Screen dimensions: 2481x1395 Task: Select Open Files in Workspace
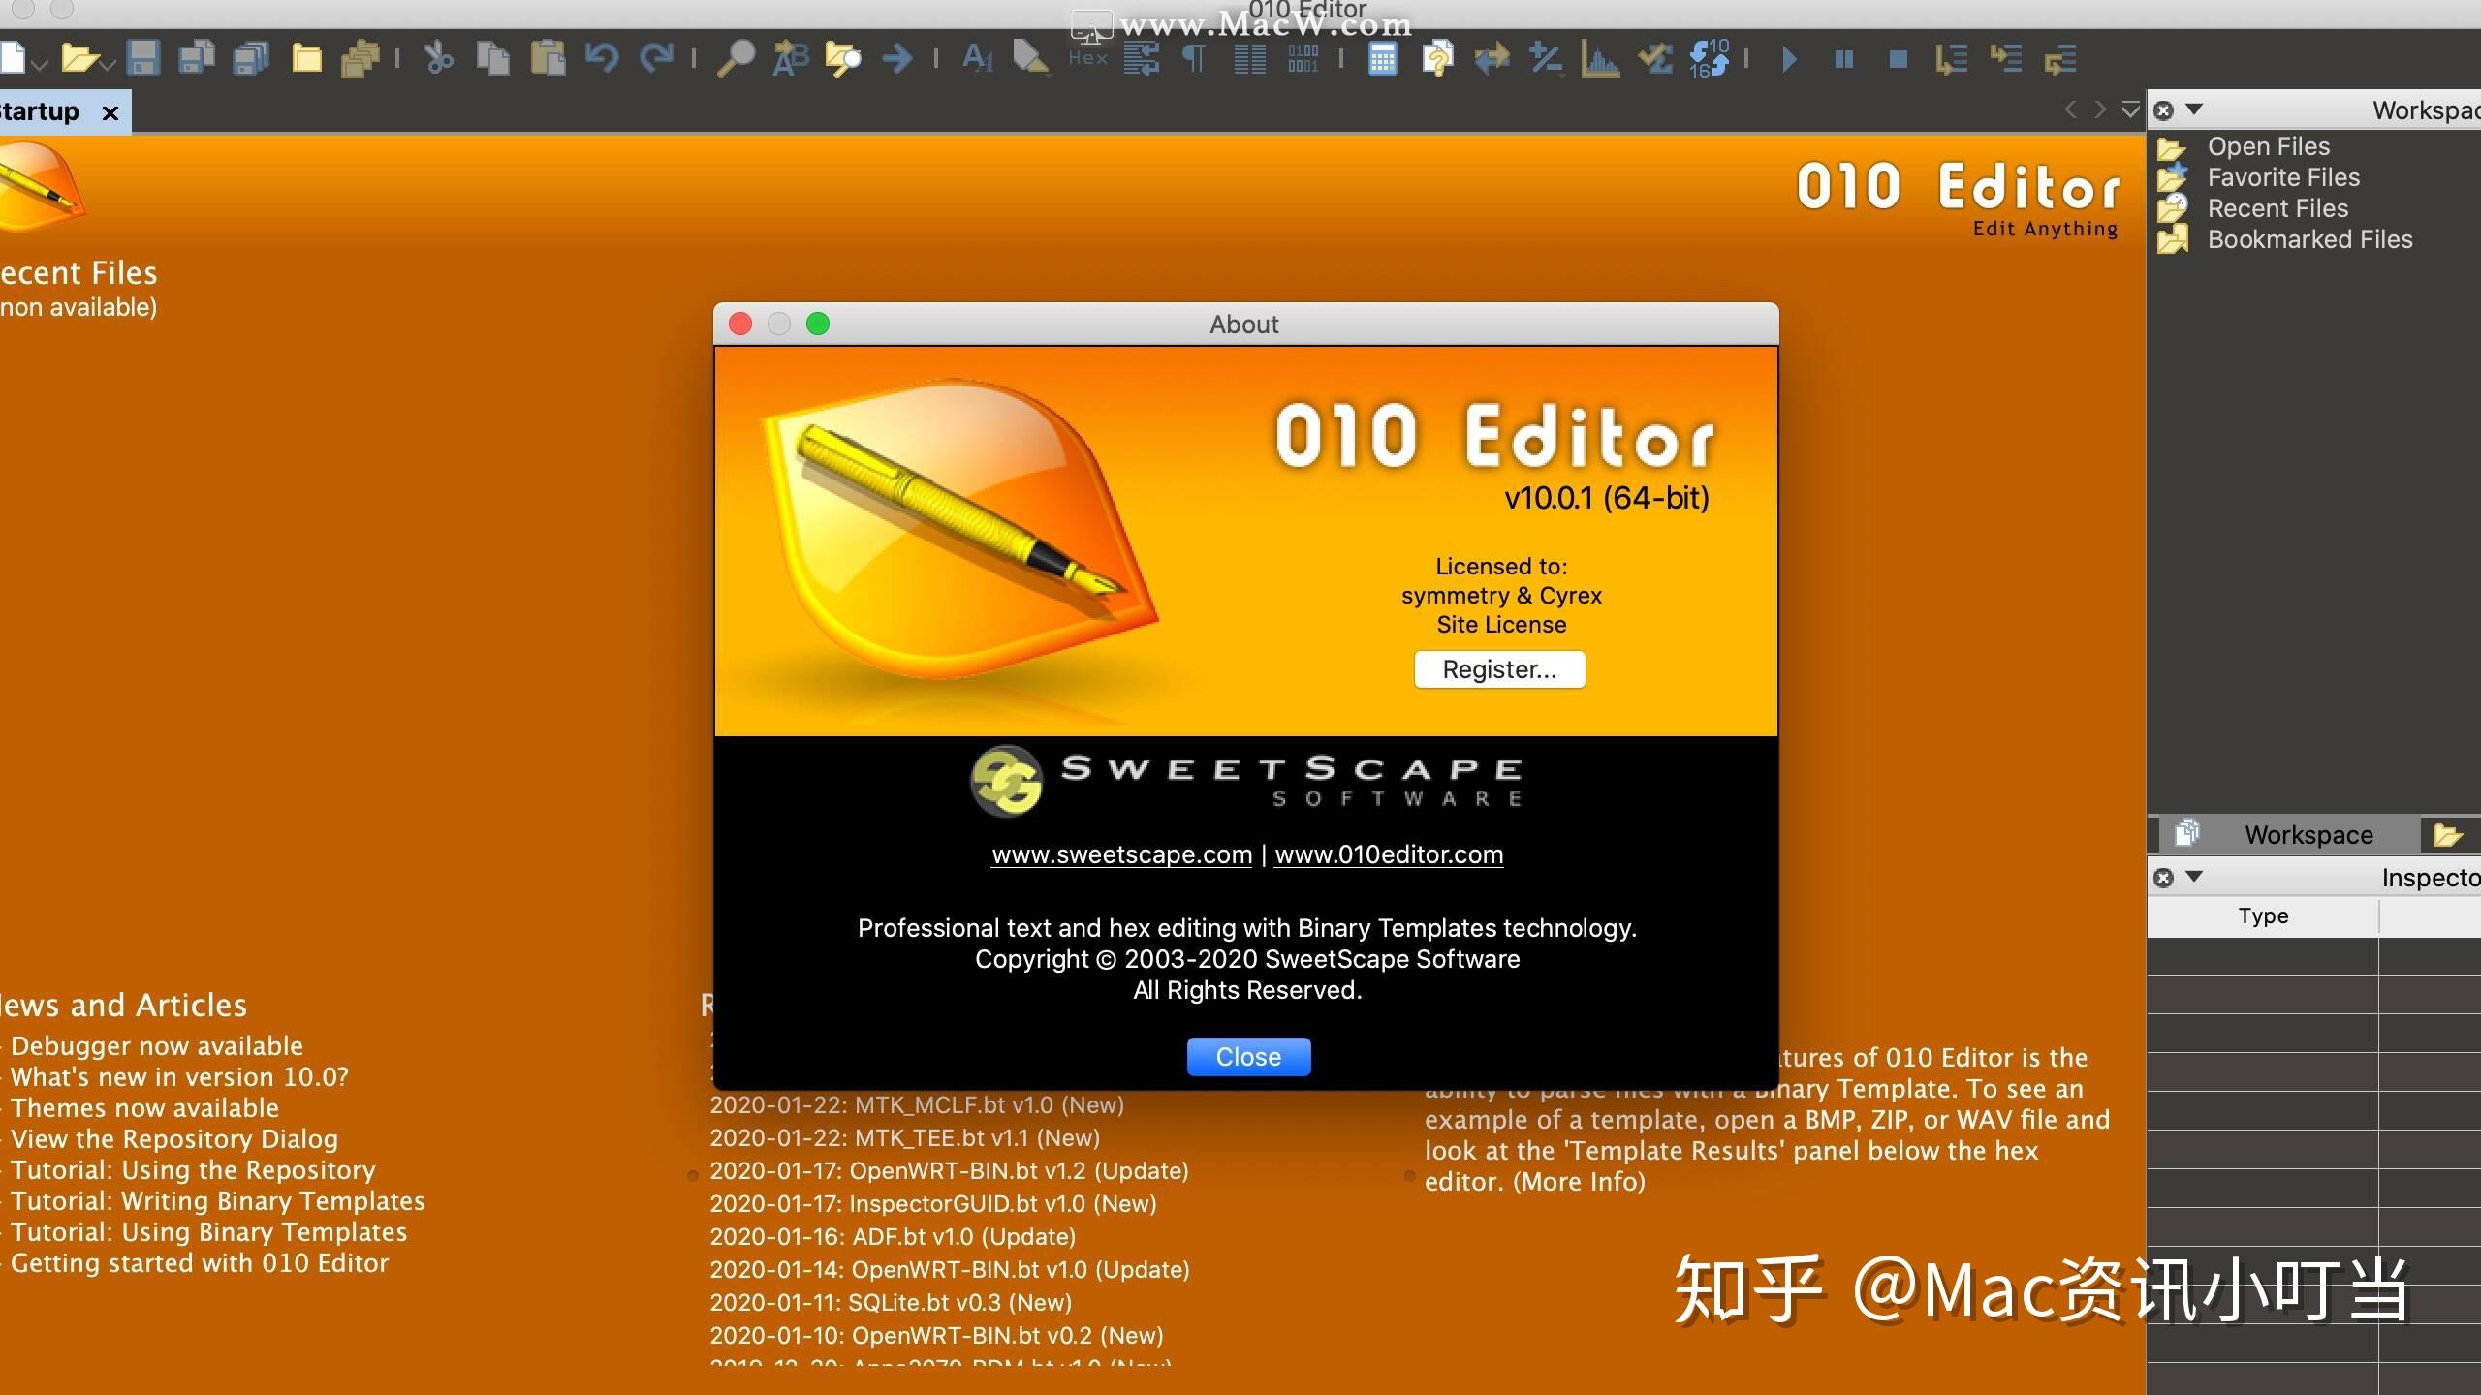point(2268,146)
